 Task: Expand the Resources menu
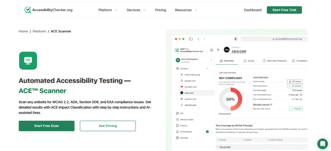(186, 10)
